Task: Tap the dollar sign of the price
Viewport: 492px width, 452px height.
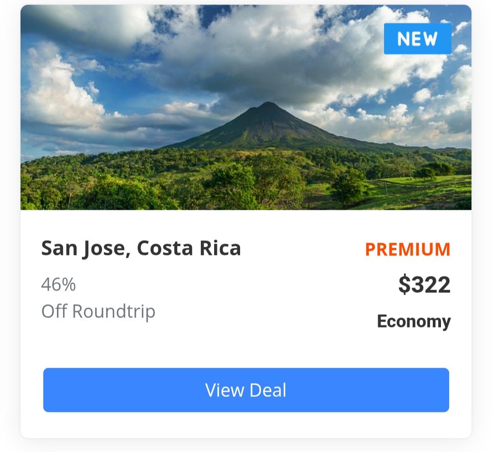Action: coord(404,285)
